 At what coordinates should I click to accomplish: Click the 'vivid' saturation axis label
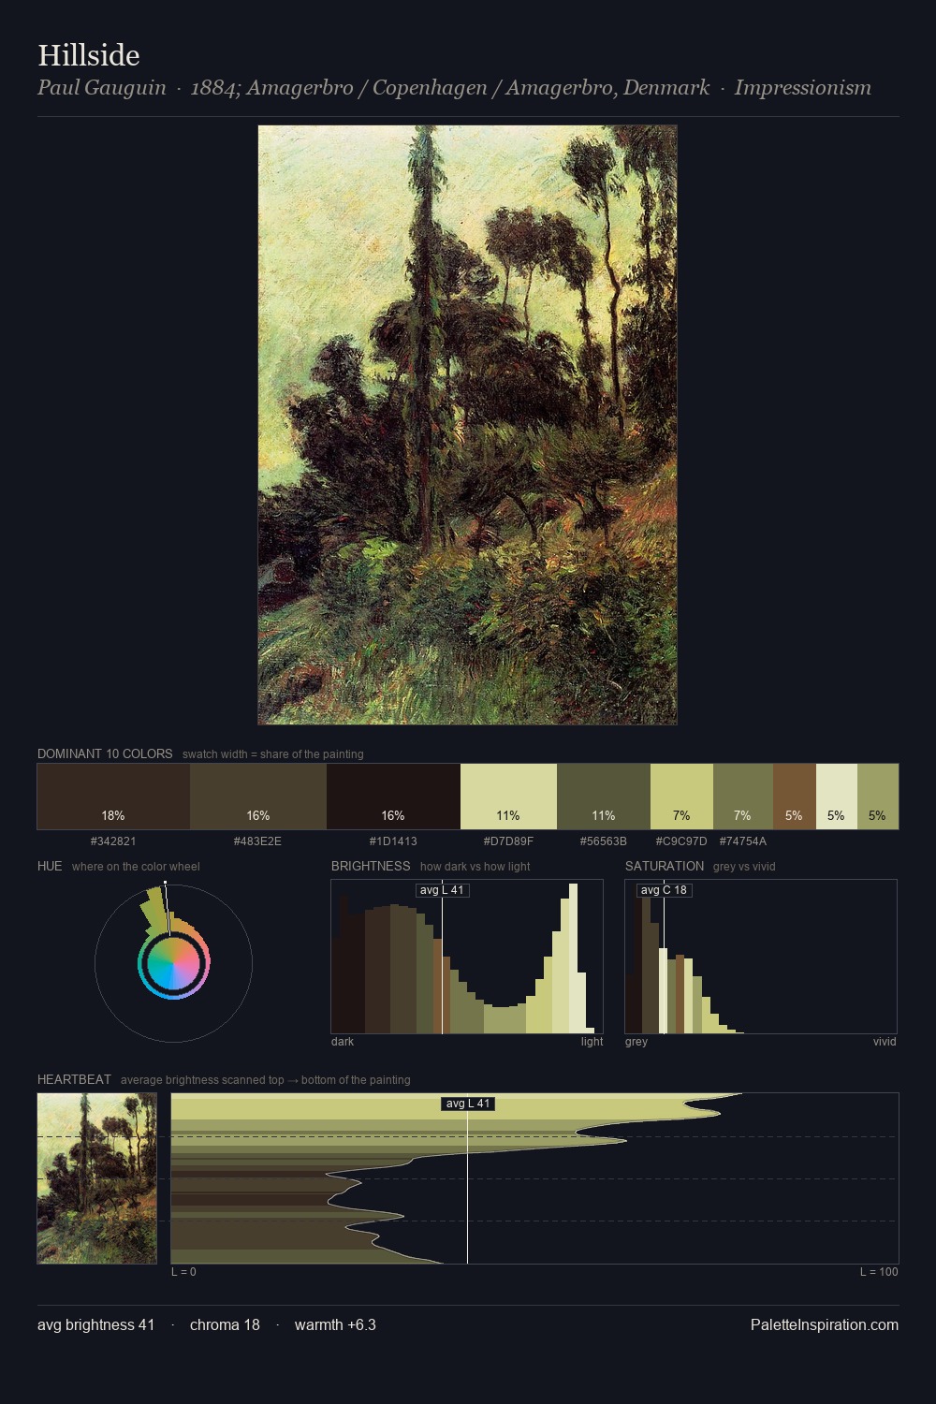(885, 1042)
